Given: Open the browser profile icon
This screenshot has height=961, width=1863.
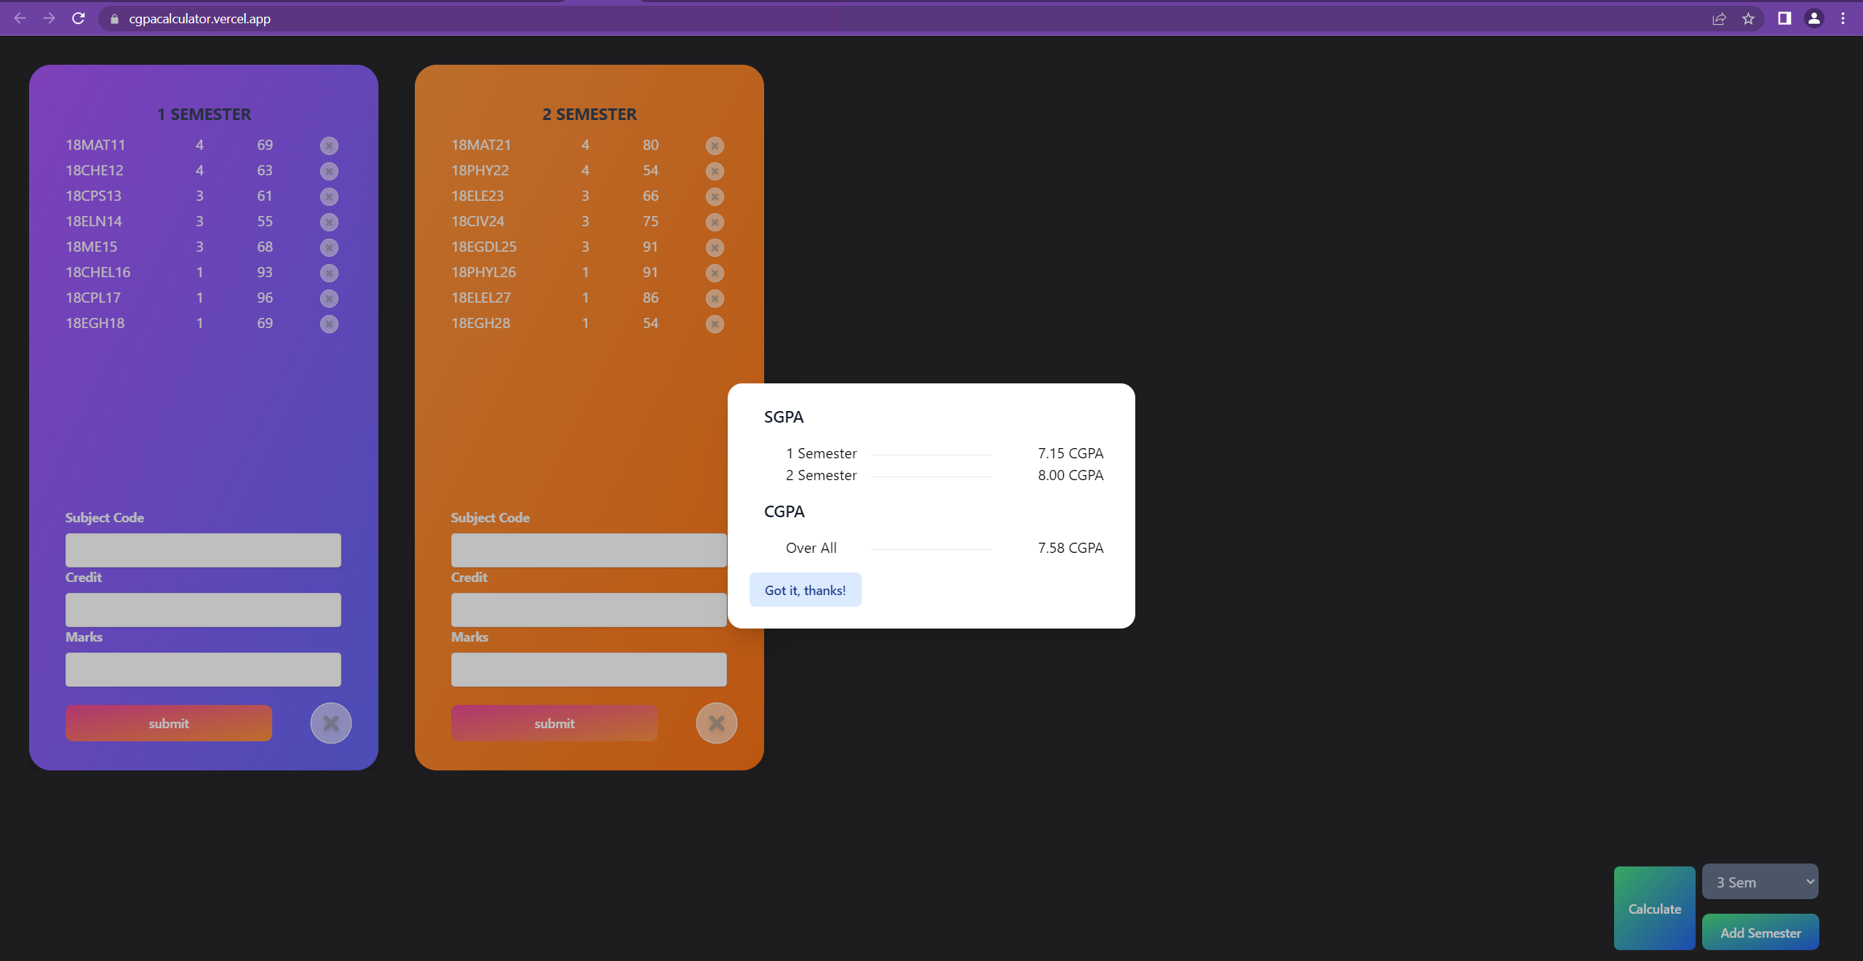Looking at the screenshot, I should [x=1814, y=18].
